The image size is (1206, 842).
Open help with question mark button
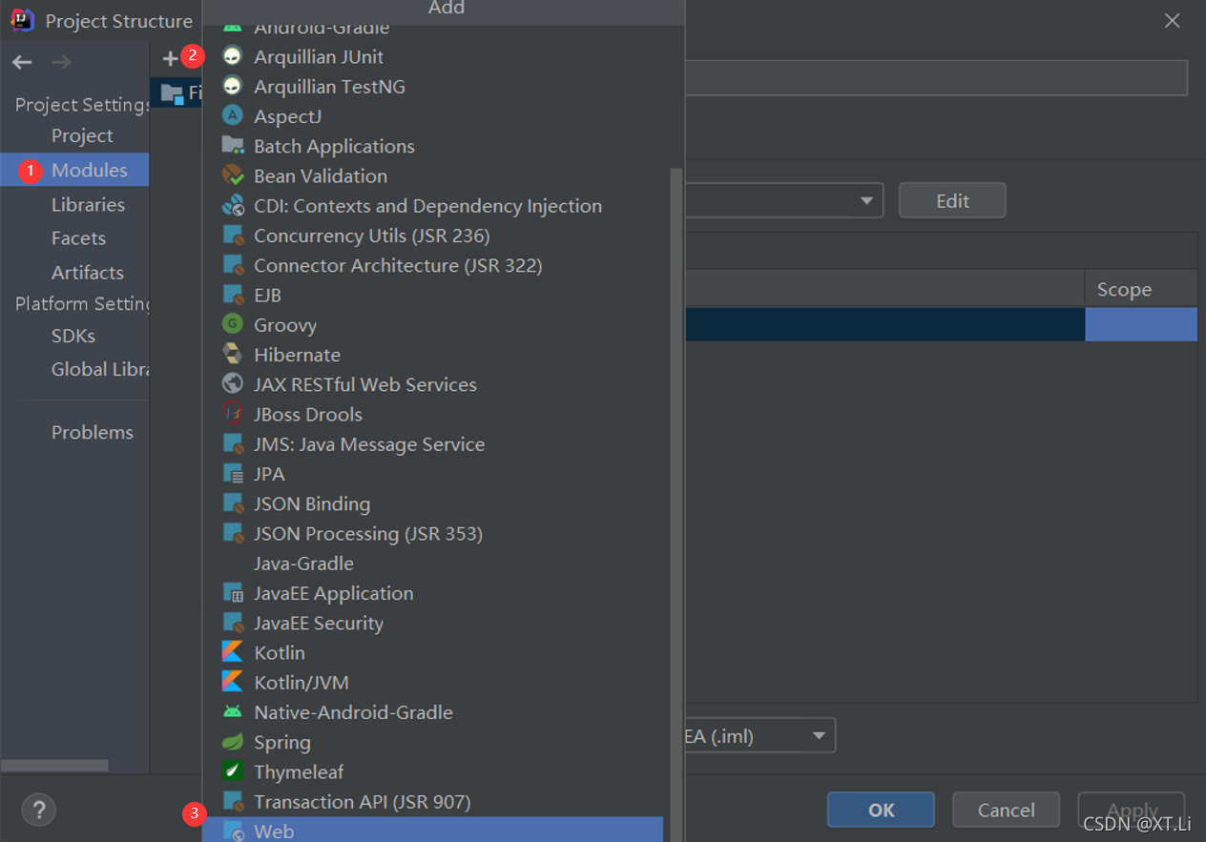point(39,811)
